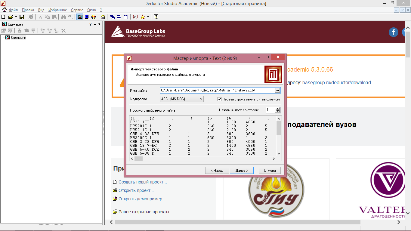Click the Cut scissors icon in the toolbar
This screenshot has width=411, height=231.
[40, 17]
